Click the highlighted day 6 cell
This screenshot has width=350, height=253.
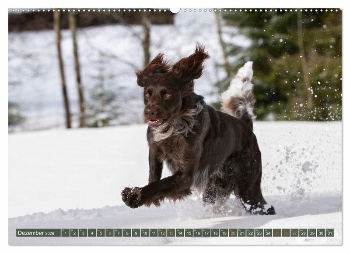point(109,233)
